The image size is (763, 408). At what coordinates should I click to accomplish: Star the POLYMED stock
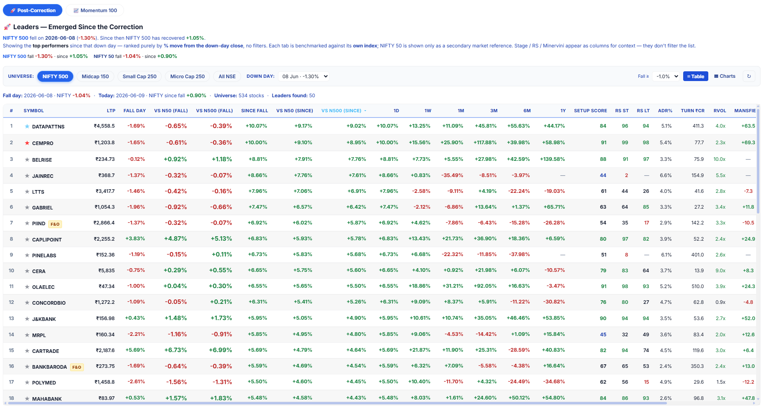[x=27, y=382]
